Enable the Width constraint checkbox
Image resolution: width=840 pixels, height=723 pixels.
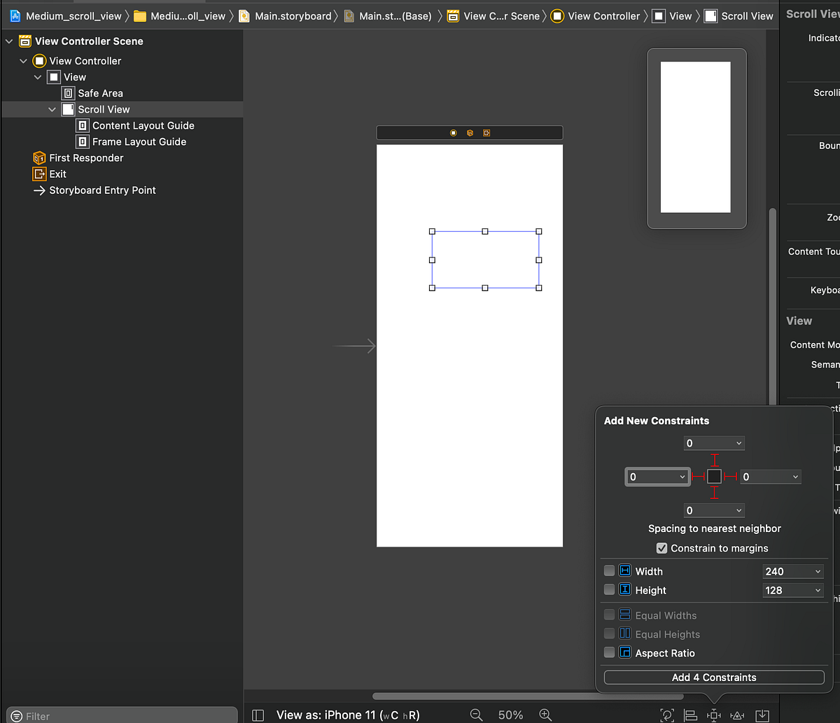pos(609,570)
